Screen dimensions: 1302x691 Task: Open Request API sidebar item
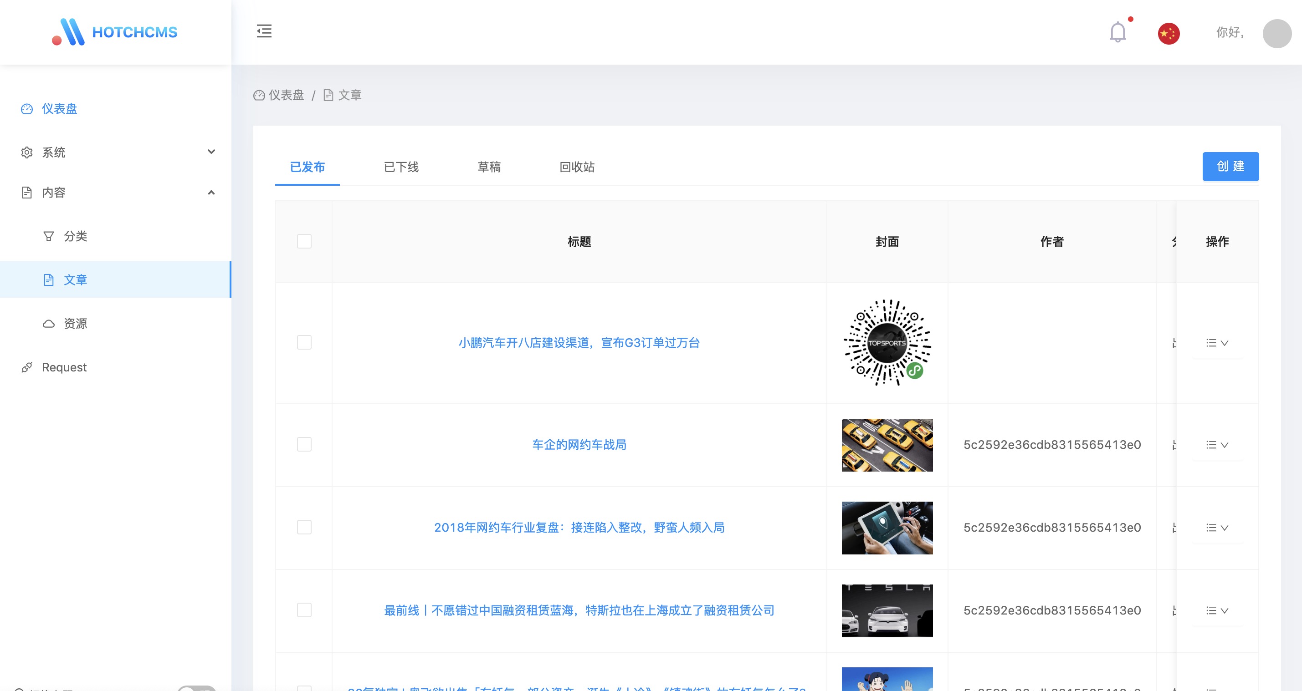(x=64, y=367)
